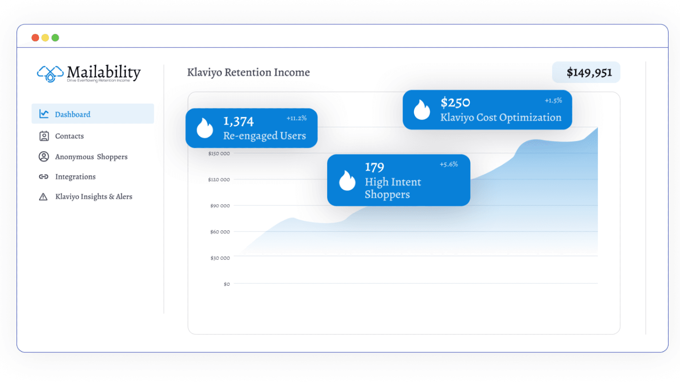This screenshot has width=680, height=382.
Task: Click flame icon on Re-engaged Users card
Action: click(204, 128)
